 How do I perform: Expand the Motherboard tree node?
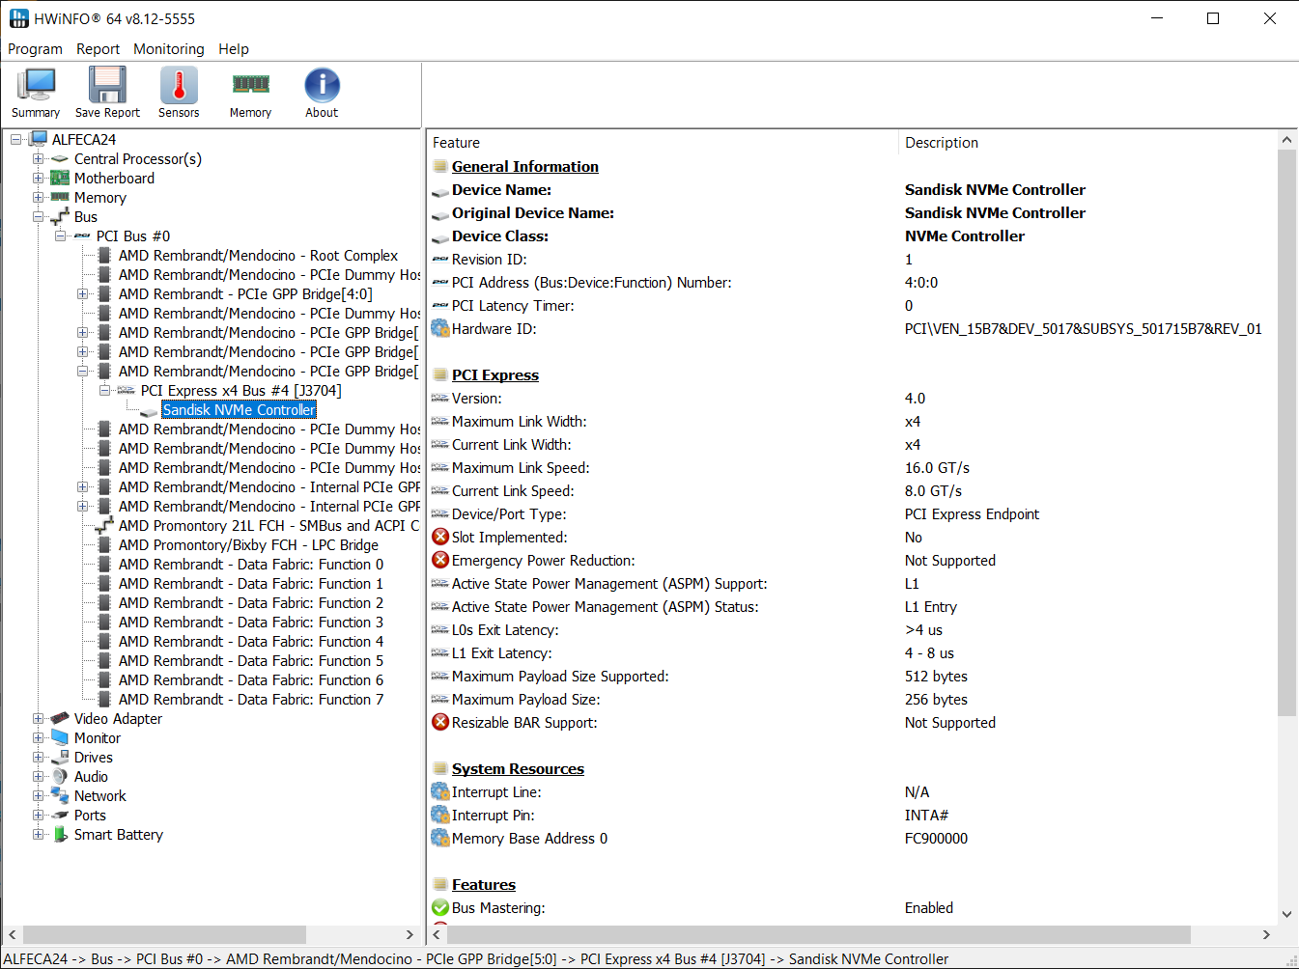click(38, 178)
